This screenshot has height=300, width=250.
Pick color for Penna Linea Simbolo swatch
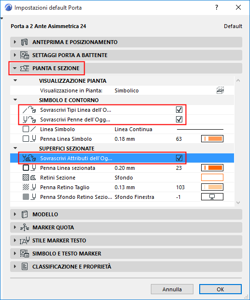tap(212, 139)
